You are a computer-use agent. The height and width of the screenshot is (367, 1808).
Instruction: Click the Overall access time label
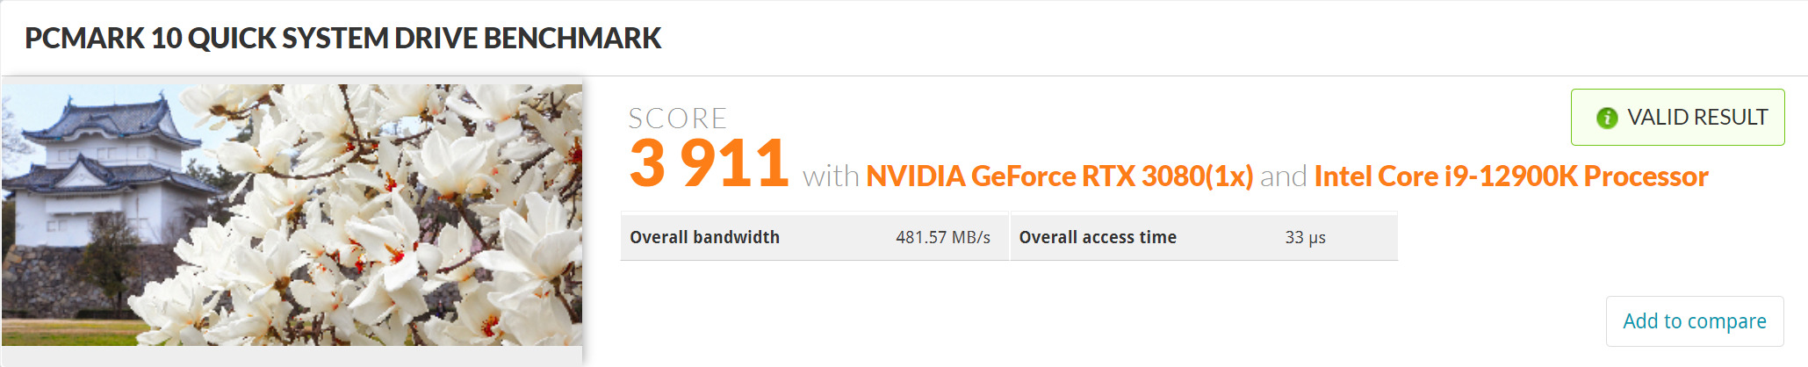(1097, 237)
